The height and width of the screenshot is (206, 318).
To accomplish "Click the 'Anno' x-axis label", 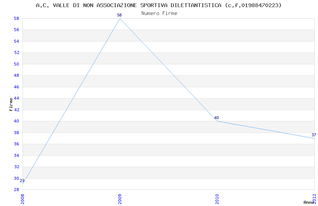I will pyautogui.click(x=309, y=202).
